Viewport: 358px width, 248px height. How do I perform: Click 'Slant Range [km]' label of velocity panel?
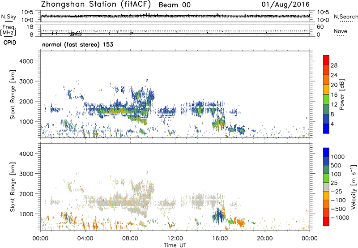click(x=13, y=187)
